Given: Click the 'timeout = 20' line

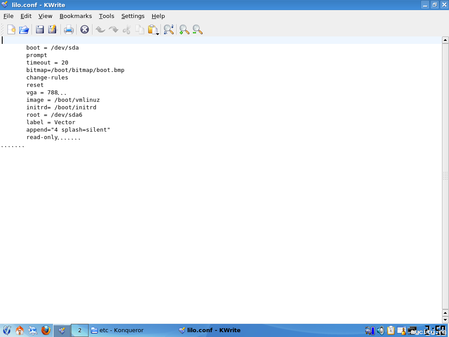Looking at the screenshot, I should (x=47, y=62).
